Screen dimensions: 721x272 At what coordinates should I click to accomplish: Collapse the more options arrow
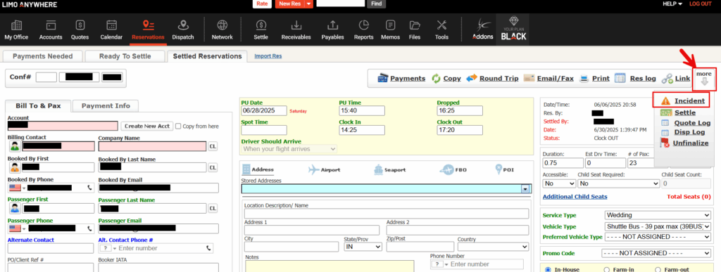704,79
